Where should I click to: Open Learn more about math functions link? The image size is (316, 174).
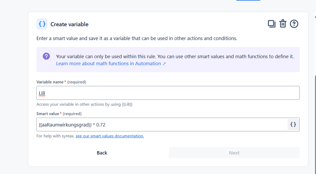[x=108, y=64]
